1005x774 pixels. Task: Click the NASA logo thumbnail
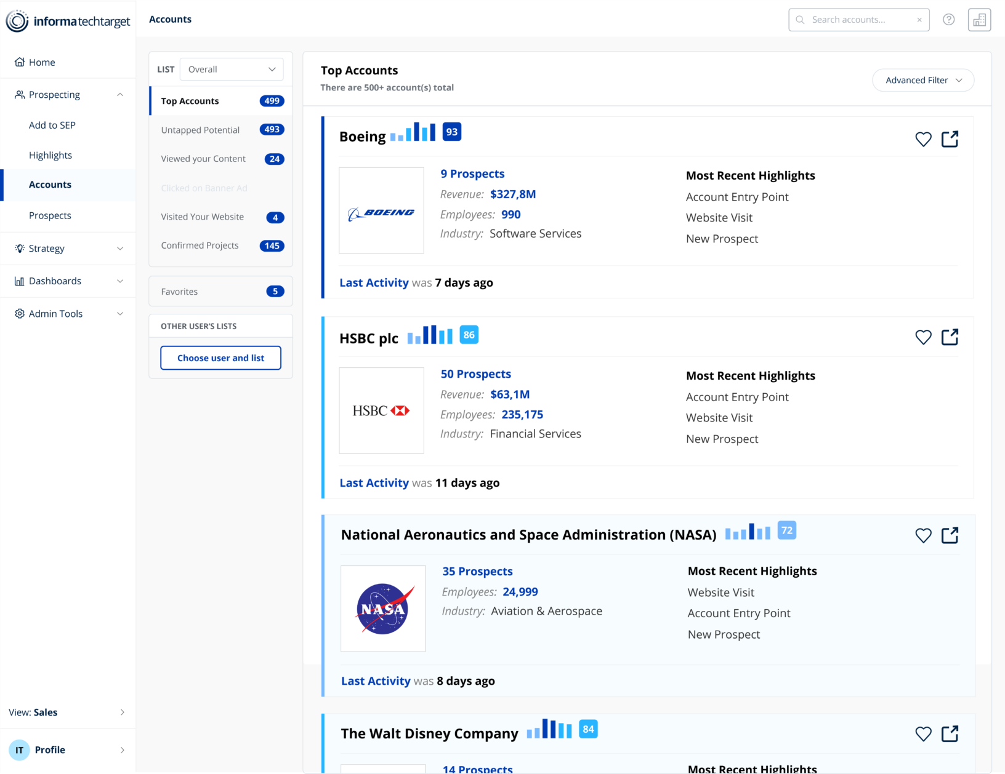(383, 608)
